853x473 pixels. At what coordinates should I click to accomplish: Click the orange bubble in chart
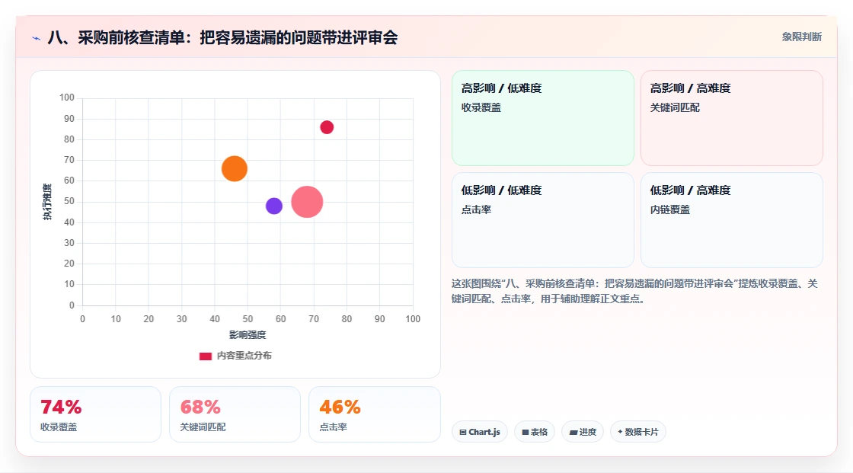coord(235,169)
